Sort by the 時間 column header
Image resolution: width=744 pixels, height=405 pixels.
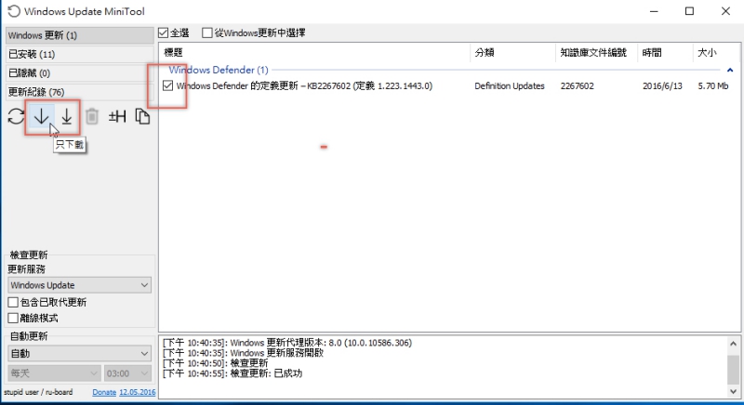(x=665, y=53)
